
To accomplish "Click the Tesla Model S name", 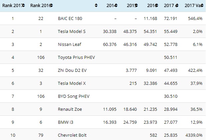I will point(72,31).
